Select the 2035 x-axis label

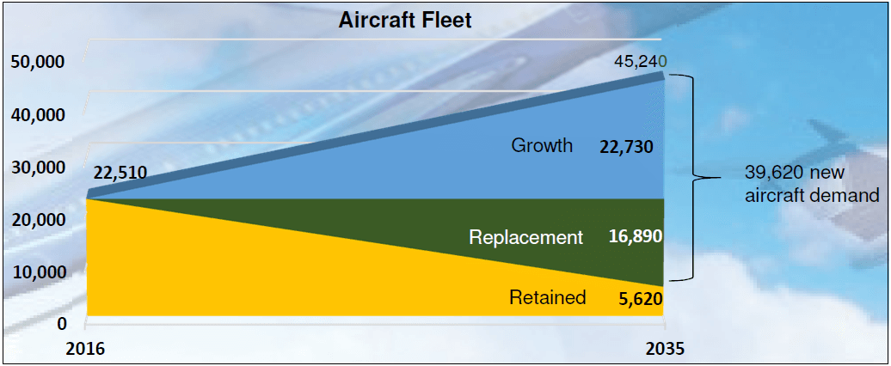663,350
